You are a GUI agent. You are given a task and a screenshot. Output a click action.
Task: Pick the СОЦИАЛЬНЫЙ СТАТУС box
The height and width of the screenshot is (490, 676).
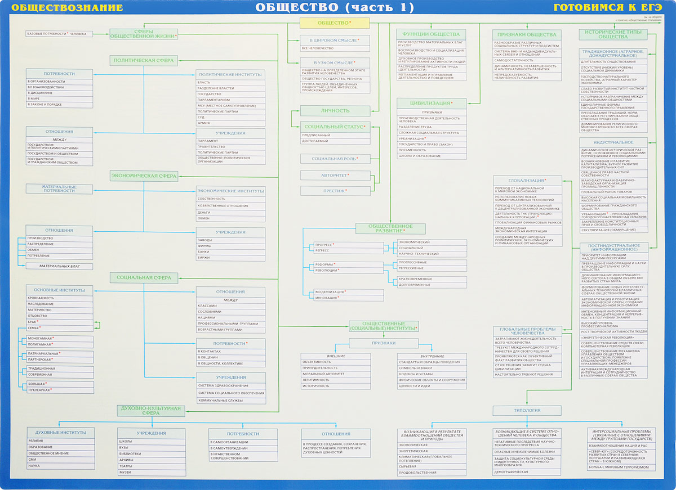335,127
